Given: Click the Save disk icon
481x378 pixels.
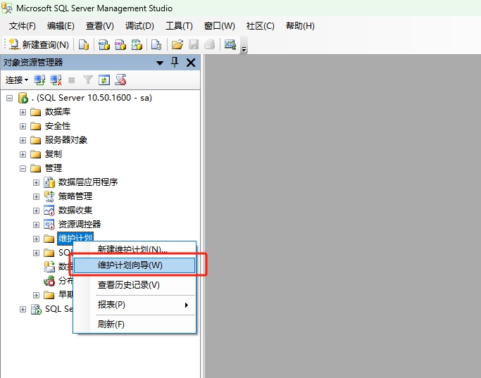Looking at the screenshot, I should pos(194,45).
